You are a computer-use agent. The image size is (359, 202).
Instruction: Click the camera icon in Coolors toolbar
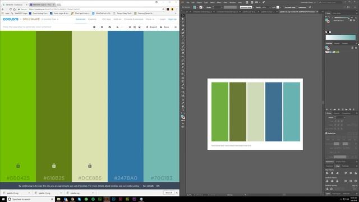coord(110,27)
